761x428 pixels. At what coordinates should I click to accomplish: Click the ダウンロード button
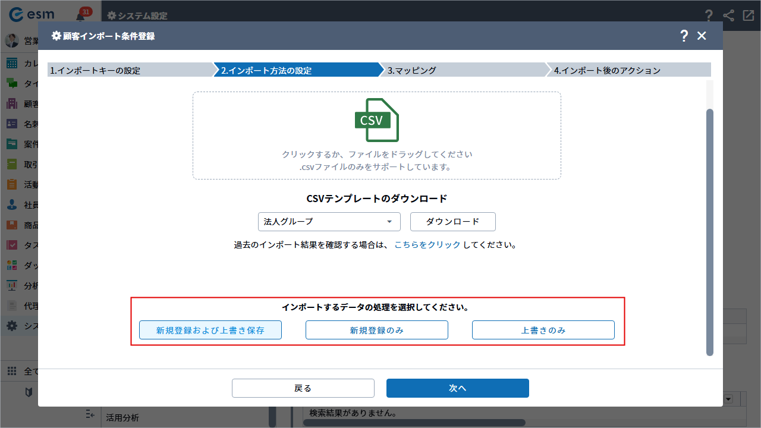[x=453, y=222]
